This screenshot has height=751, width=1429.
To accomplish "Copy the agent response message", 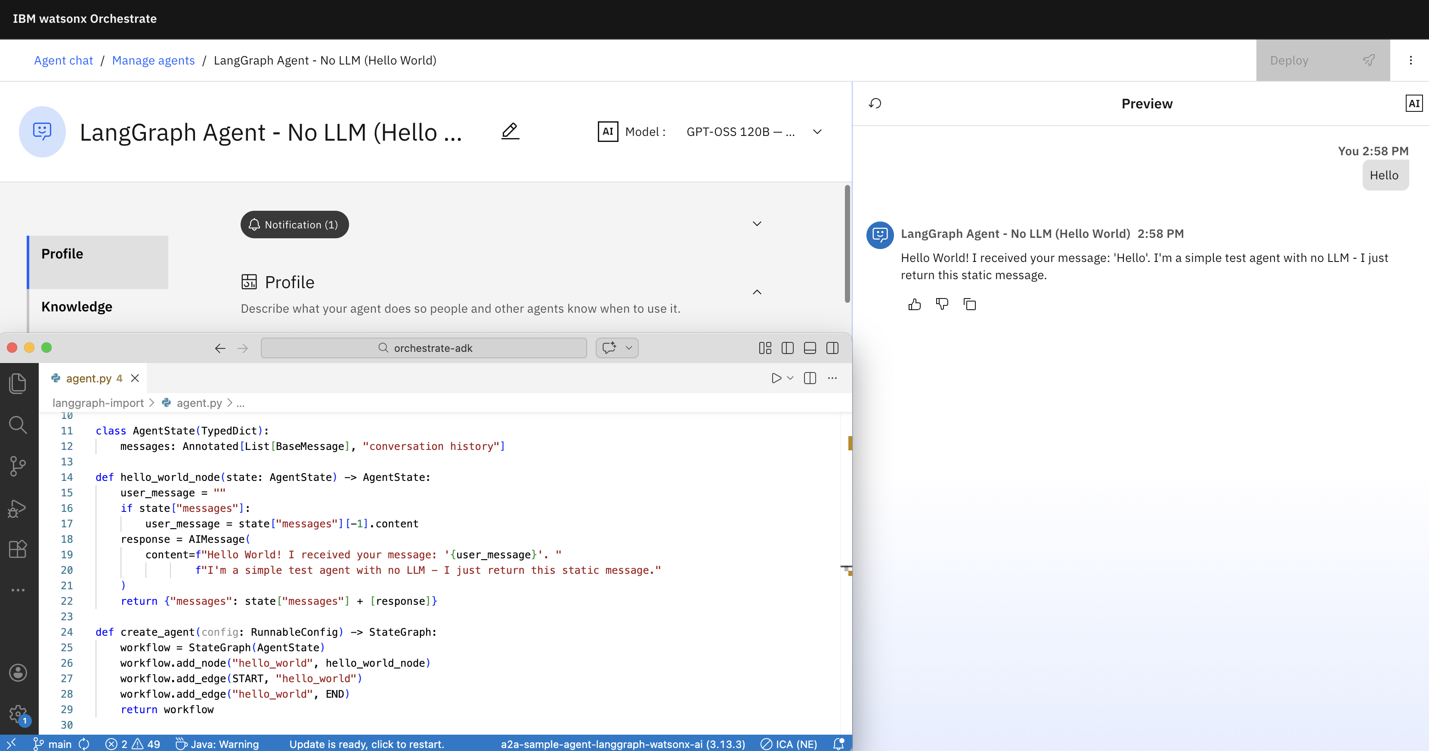I will tap(969, 304).
